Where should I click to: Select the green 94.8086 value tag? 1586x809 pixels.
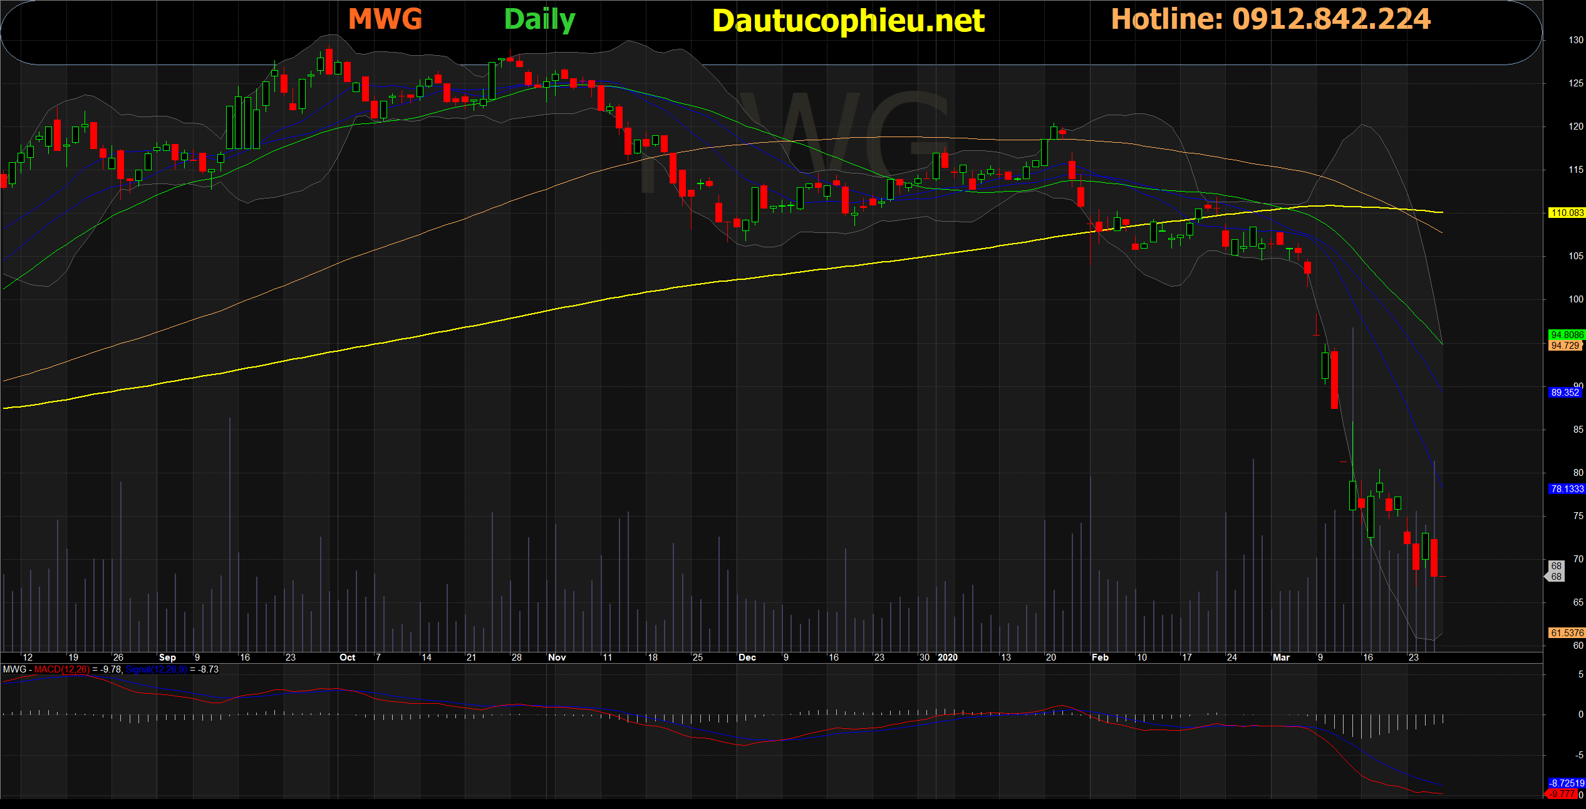point(1567,335)
